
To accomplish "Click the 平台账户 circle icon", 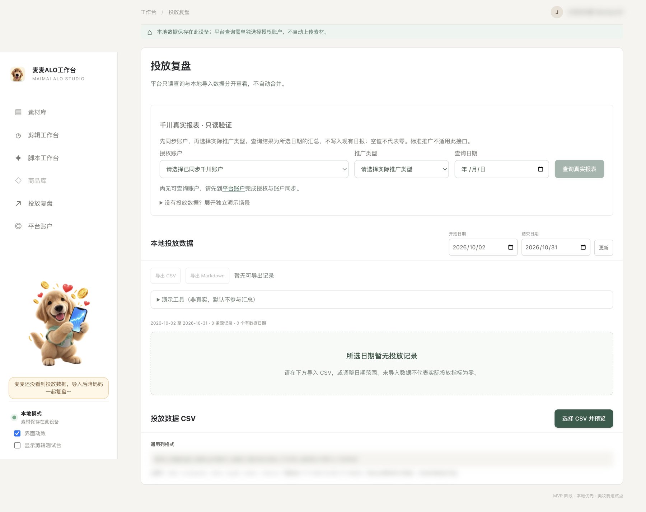I will point(18,226).
